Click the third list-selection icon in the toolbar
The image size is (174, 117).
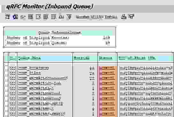46,17
